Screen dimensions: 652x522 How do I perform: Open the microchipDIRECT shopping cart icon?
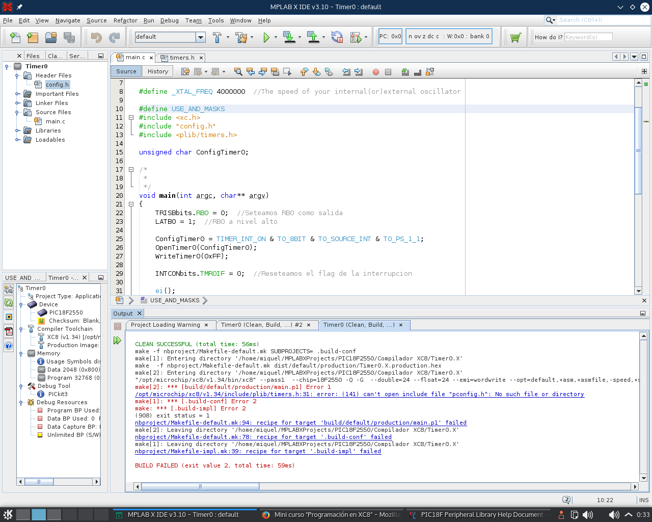point(515,37)
